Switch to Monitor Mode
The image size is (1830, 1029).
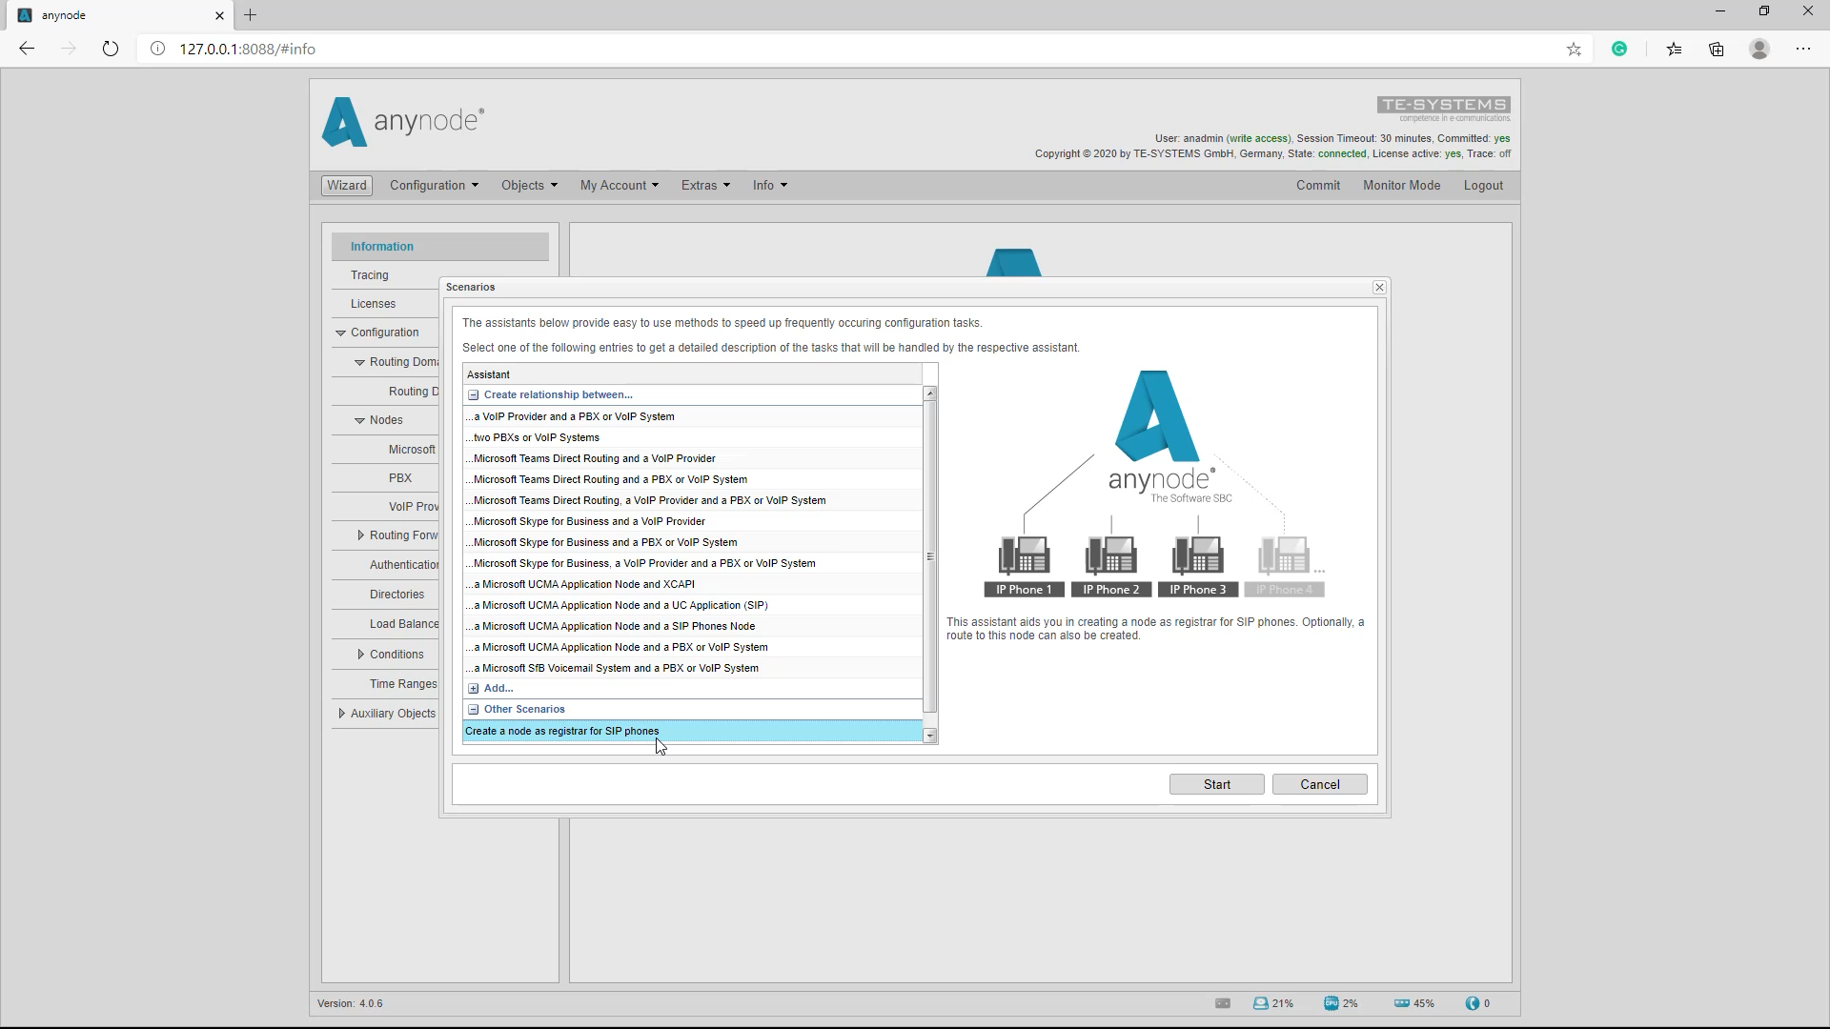(x=1401, y=186)
